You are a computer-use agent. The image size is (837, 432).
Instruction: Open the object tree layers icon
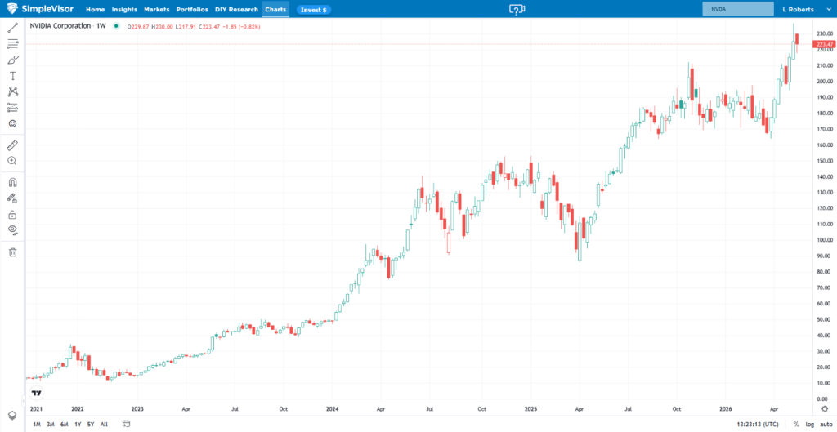(x=13, y=415)
